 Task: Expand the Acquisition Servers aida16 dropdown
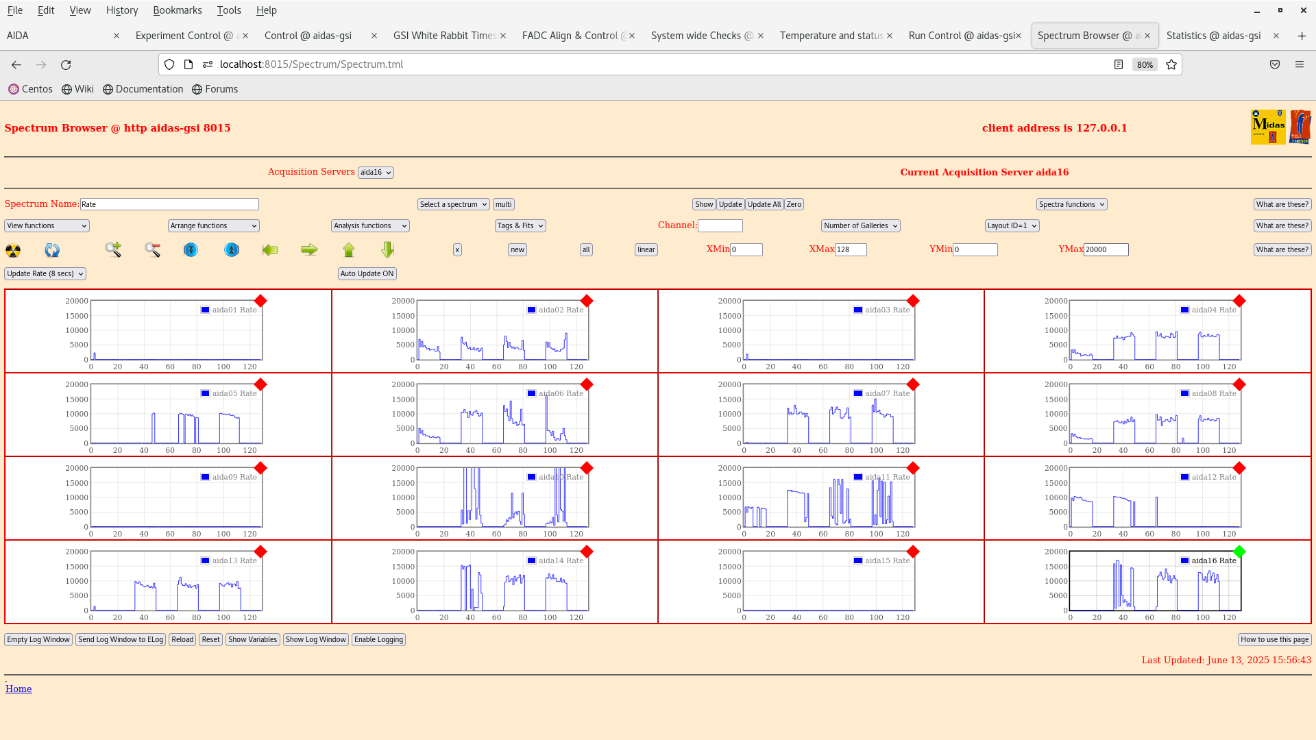point(376,173)
